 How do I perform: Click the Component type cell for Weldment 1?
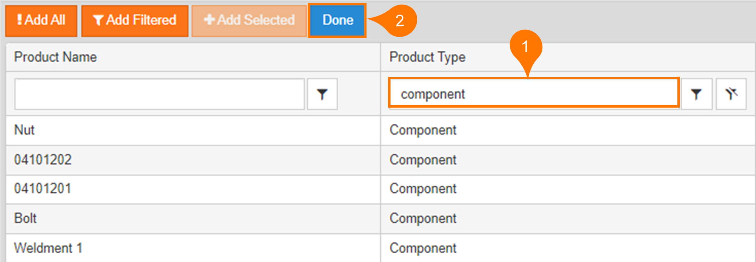tap(423, 248)
